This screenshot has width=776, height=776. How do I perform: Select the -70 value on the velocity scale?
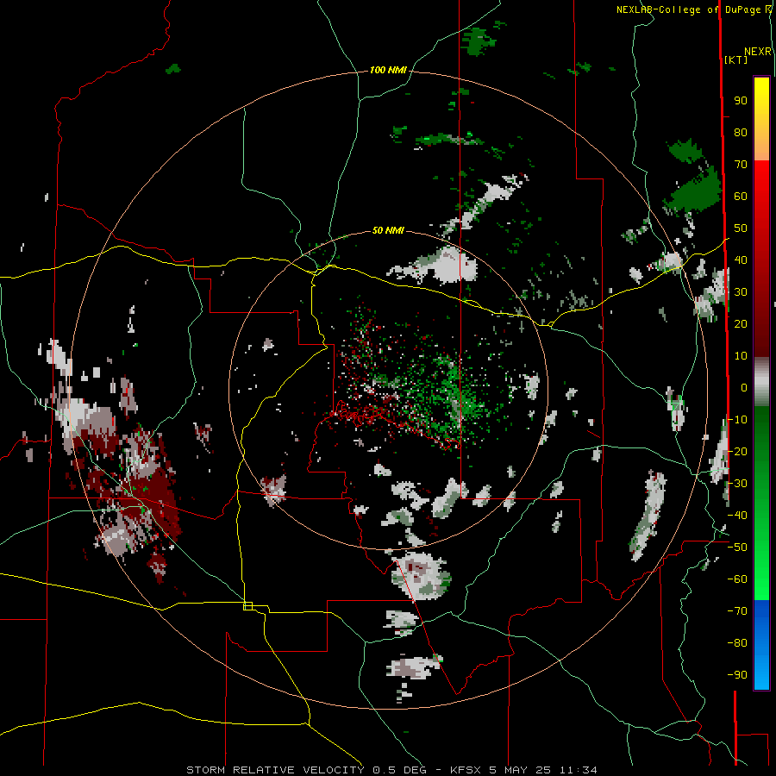(x=737, y=611)
